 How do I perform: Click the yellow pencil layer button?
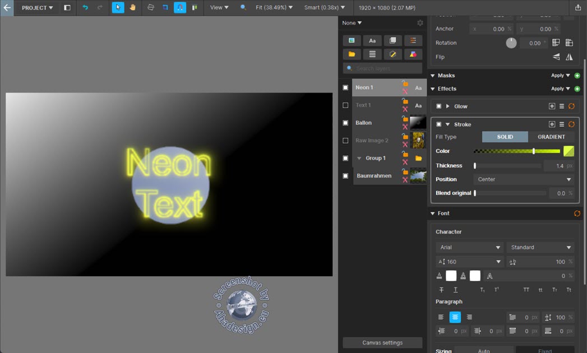[392, 54]
